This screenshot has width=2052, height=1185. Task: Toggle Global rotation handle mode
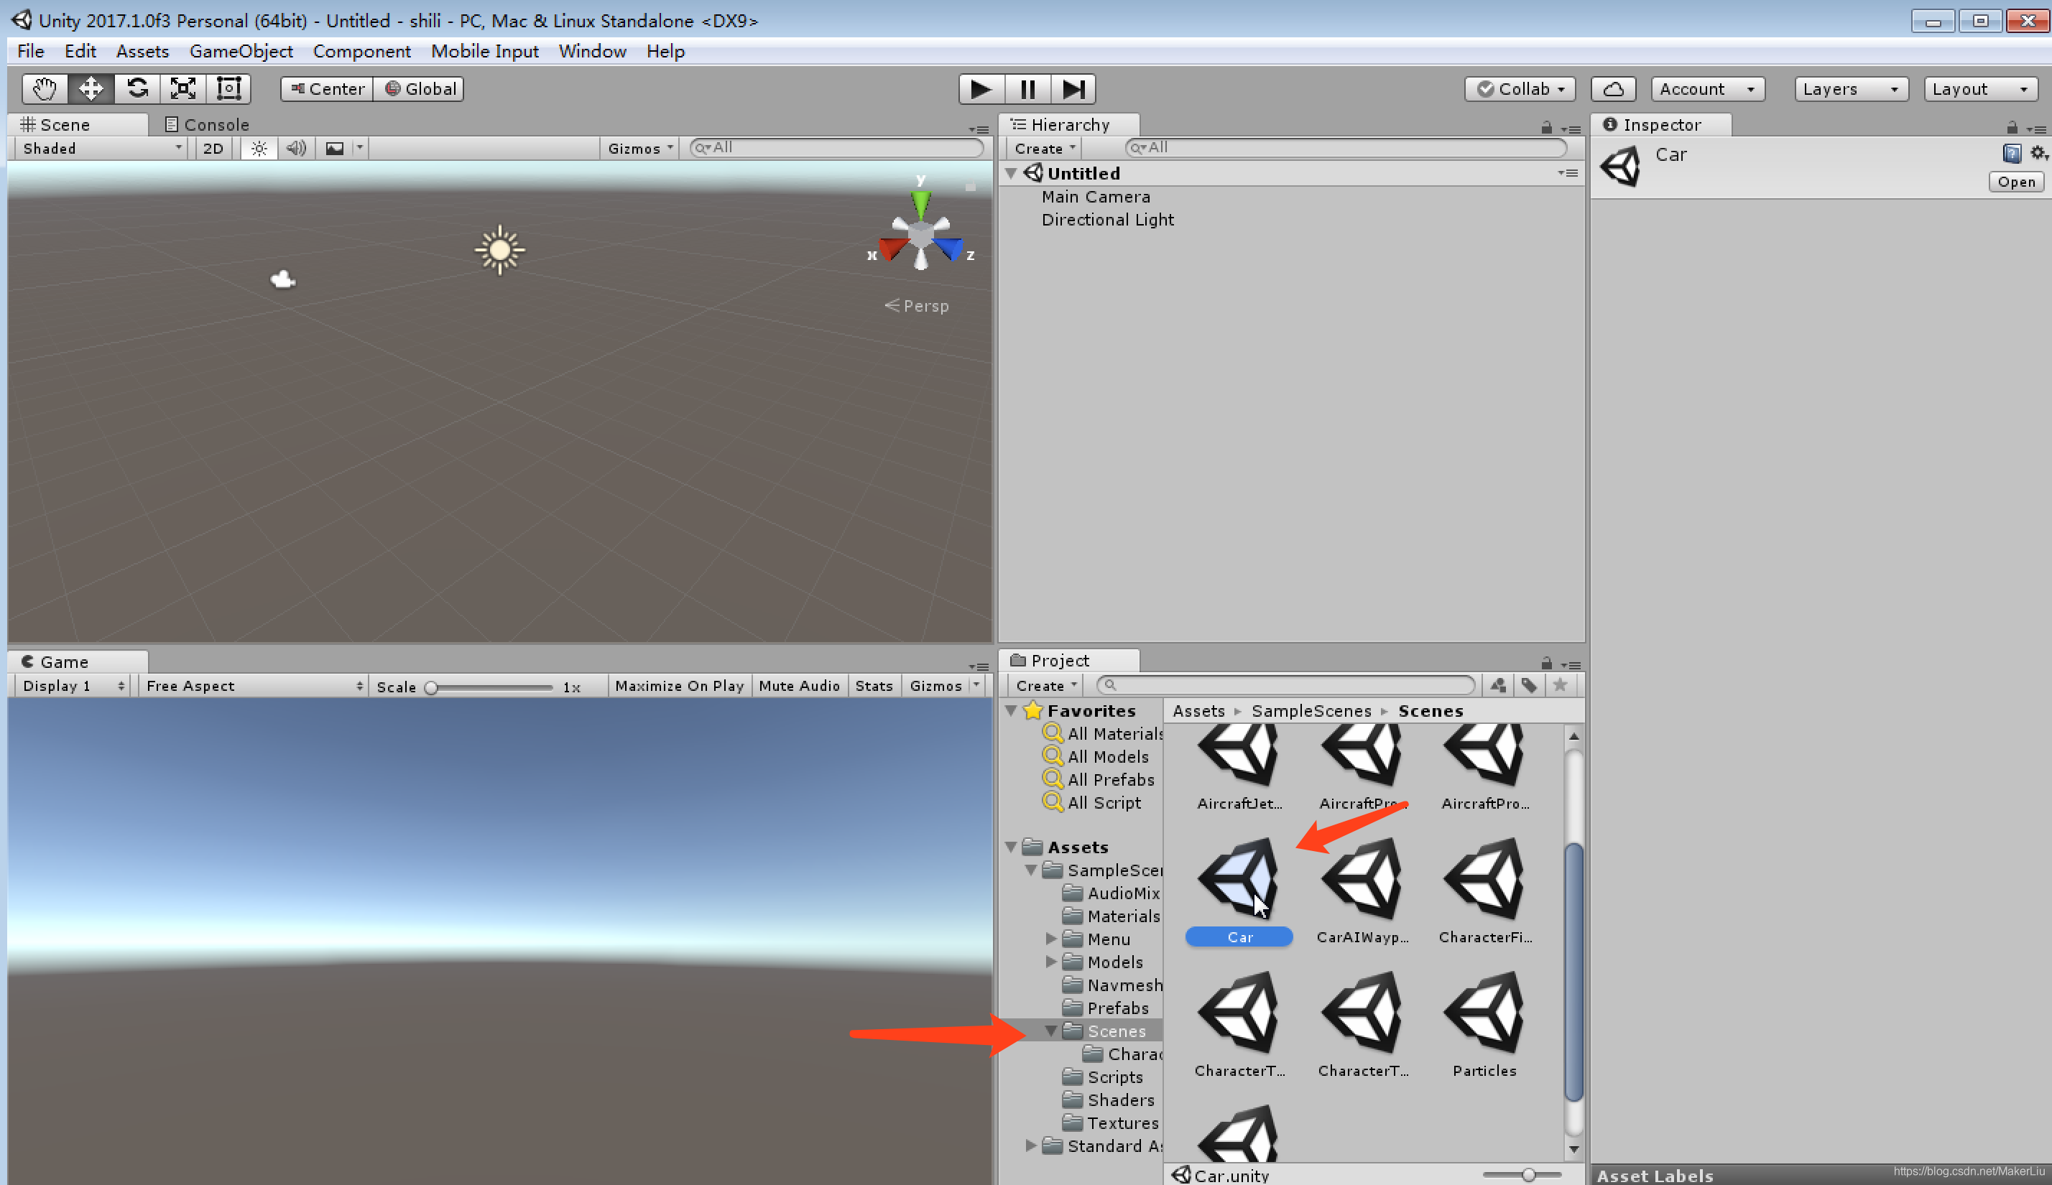420,89
